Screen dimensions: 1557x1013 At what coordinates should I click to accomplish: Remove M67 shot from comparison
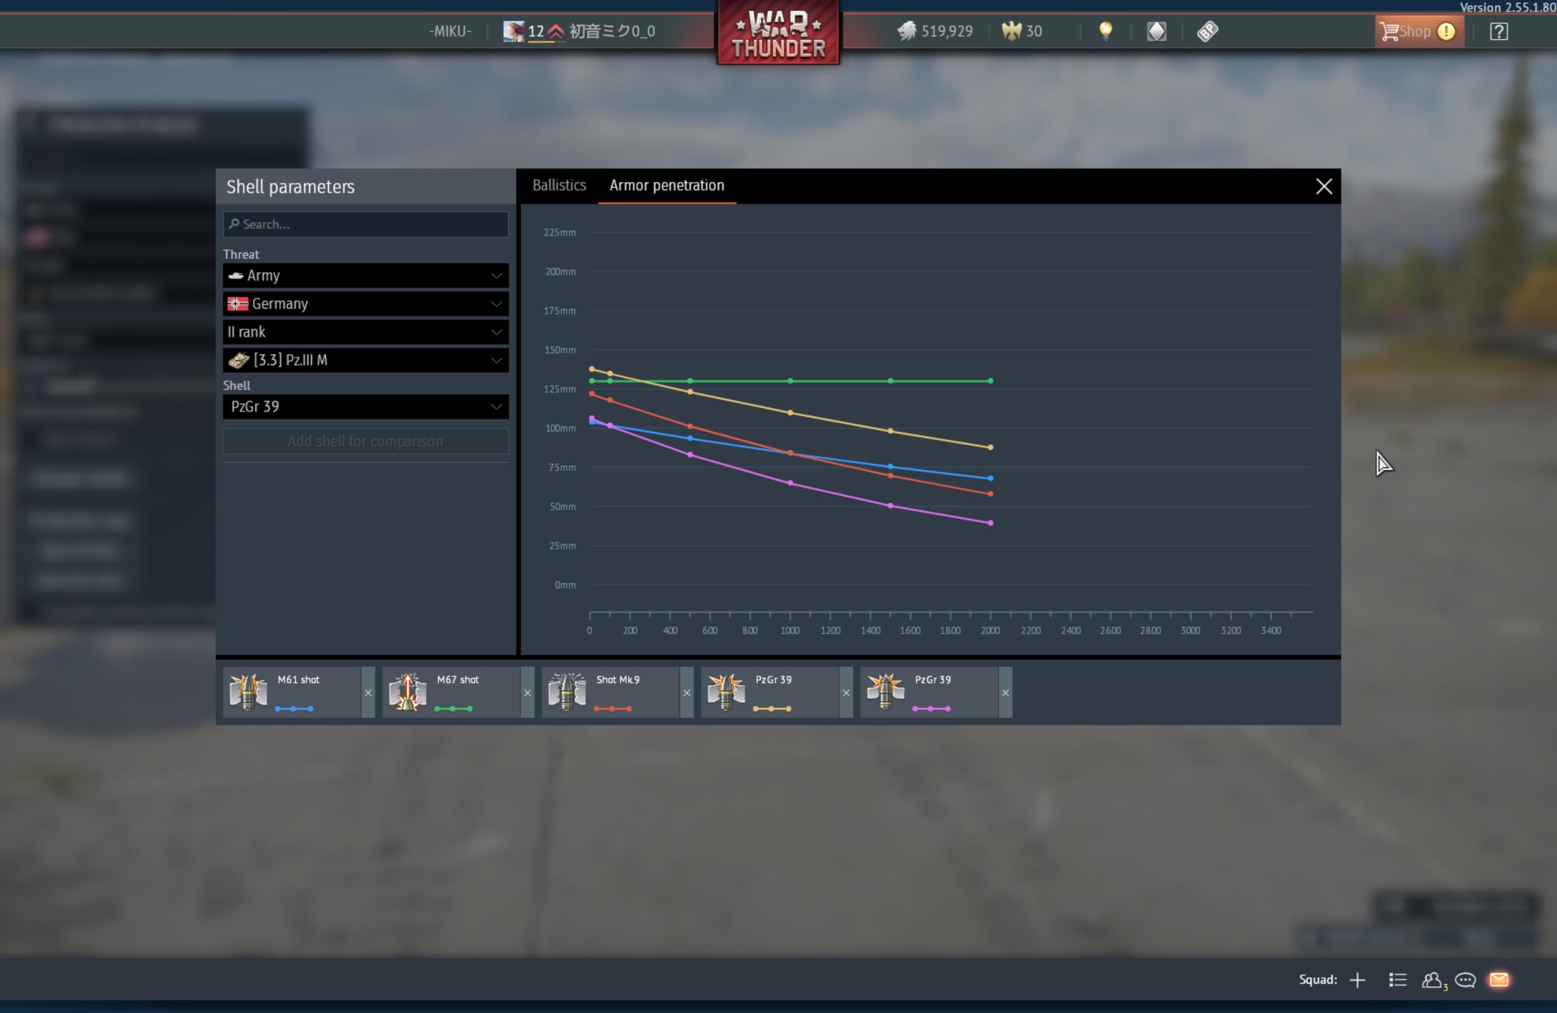coord(527,692)
